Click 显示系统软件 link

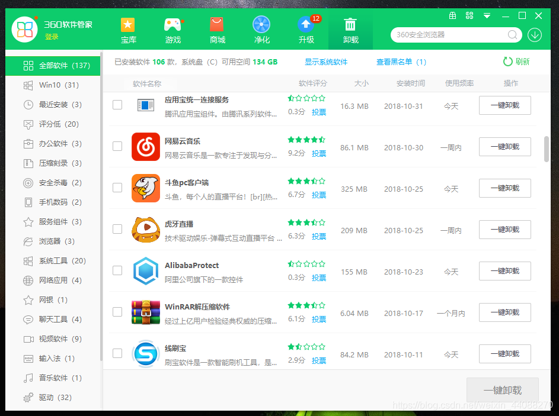tap(326, 62)
